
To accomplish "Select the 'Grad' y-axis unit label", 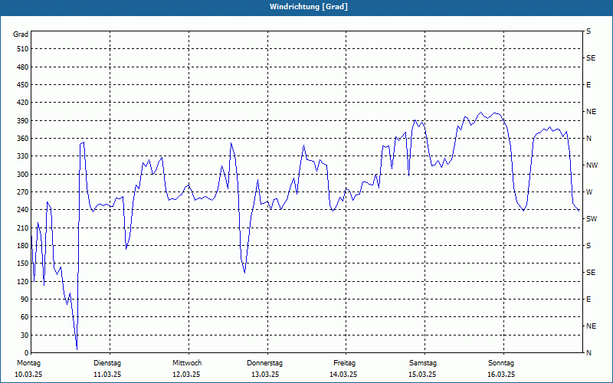I will [21, 34].
